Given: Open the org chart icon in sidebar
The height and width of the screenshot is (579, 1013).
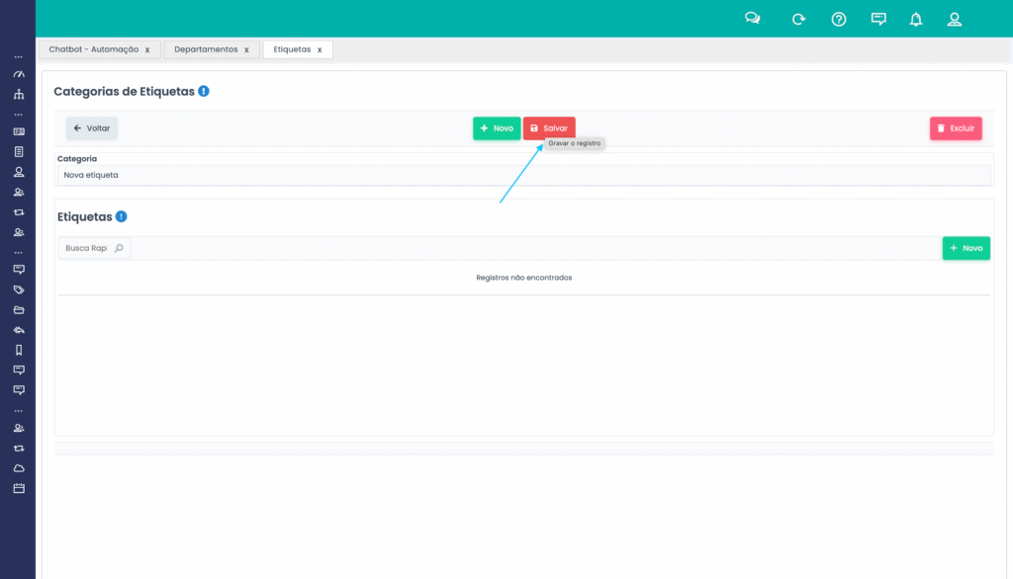Looking at the screenshot, I should coord(18,95).
